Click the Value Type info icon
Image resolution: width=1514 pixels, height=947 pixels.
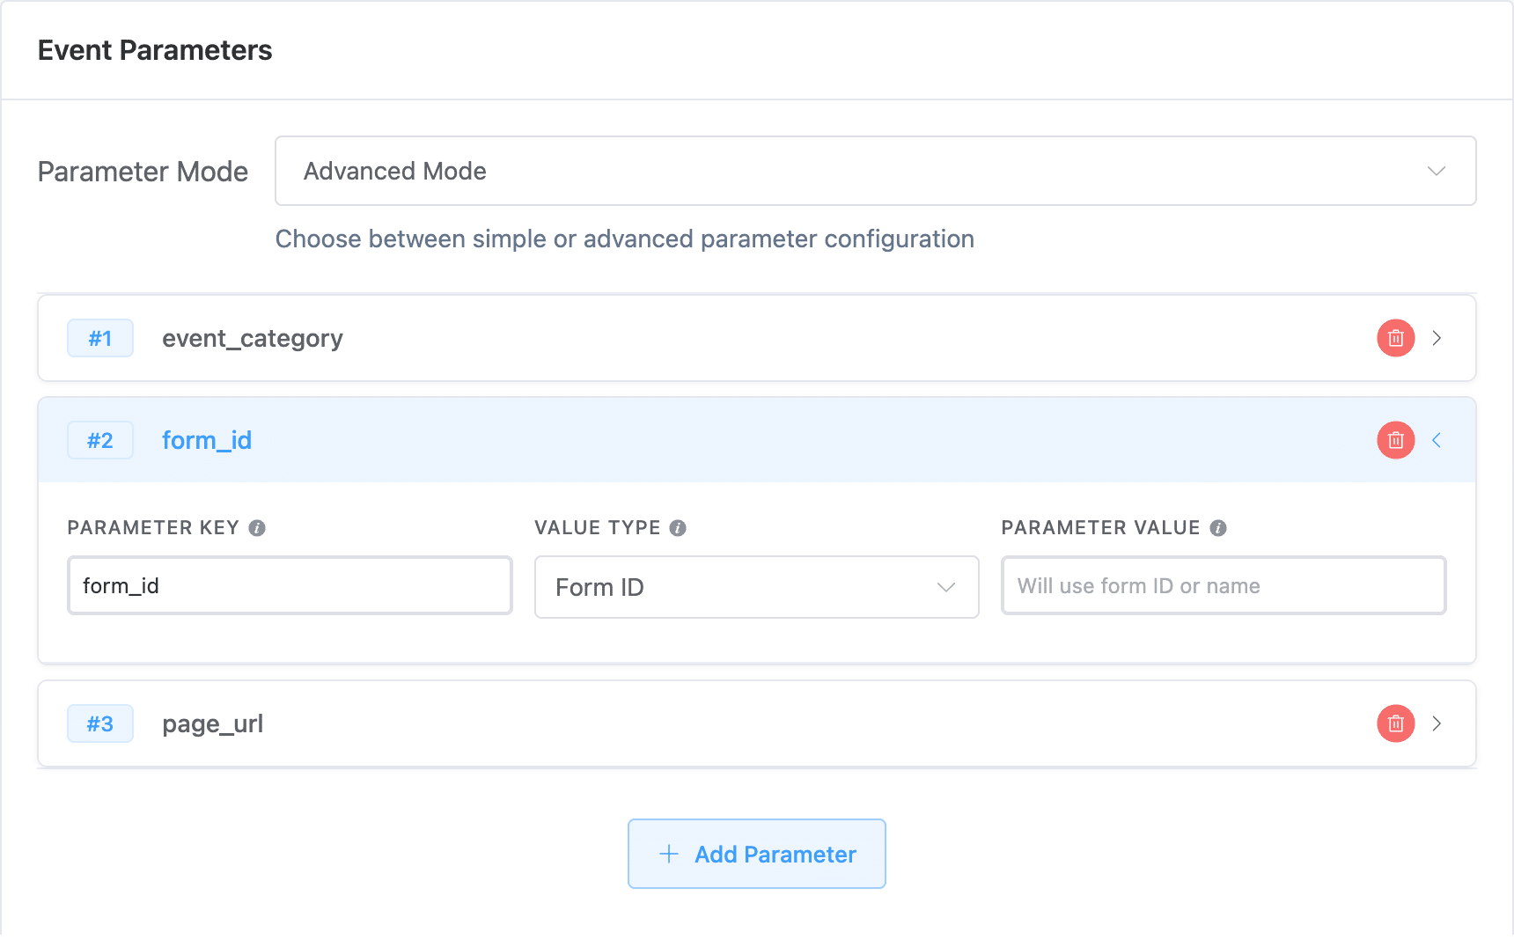(x=677, y=528)
